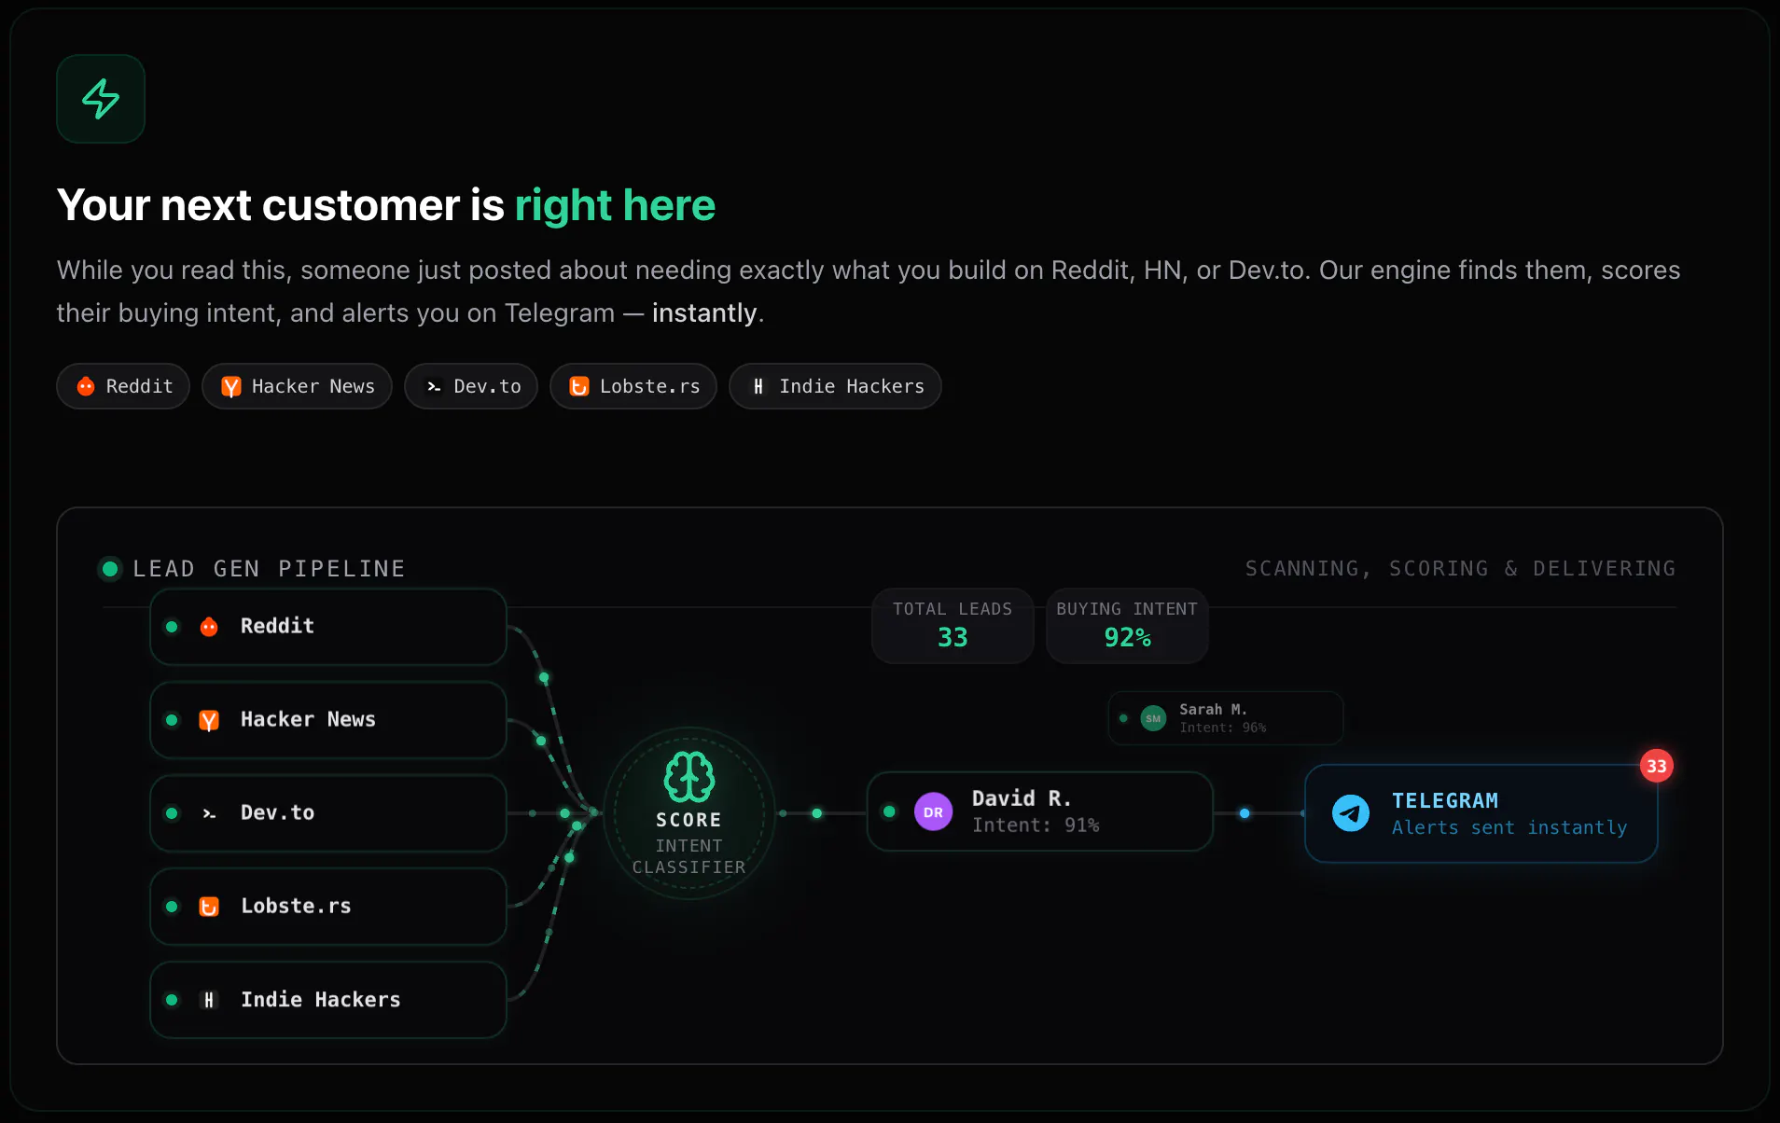1780x1123 pixels.
Task: Click the word "instantly" in the description
Action: coord(704,313)
